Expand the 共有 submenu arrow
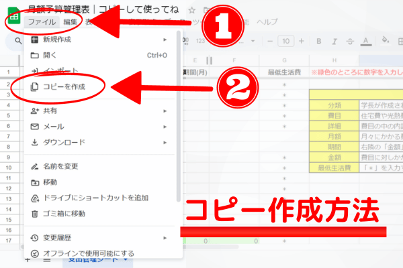Screen dimensions: 403x268 [165, 111]
